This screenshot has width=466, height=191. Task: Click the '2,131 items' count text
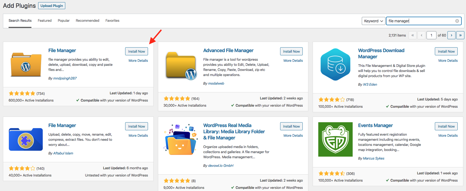point(397,35)
